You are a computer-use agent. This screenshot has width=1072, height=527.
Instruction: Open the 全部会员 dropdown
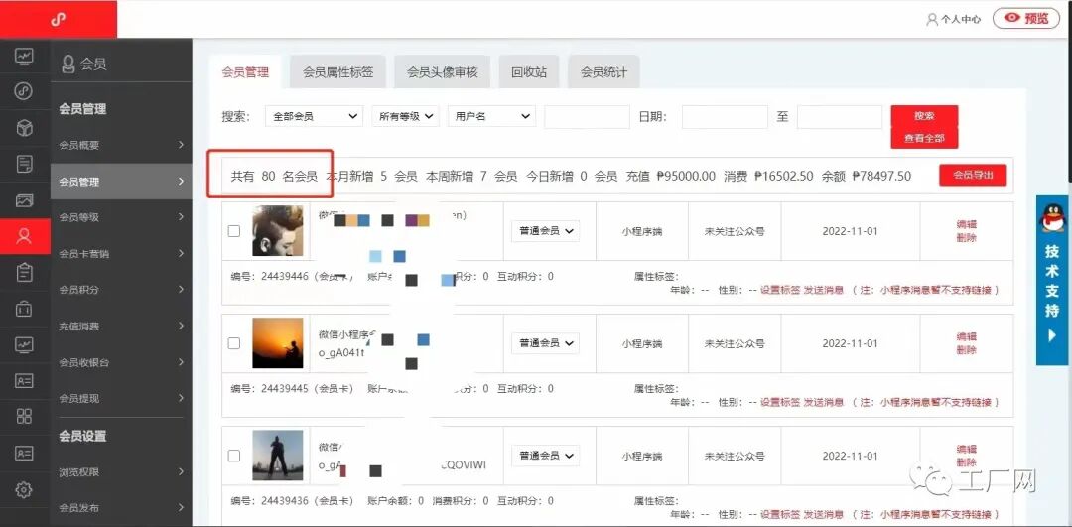tap(315, 117)
